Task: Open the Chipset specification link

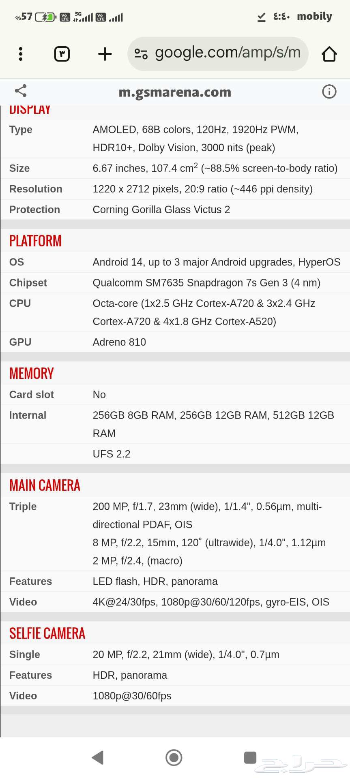Action: (28, 283)
